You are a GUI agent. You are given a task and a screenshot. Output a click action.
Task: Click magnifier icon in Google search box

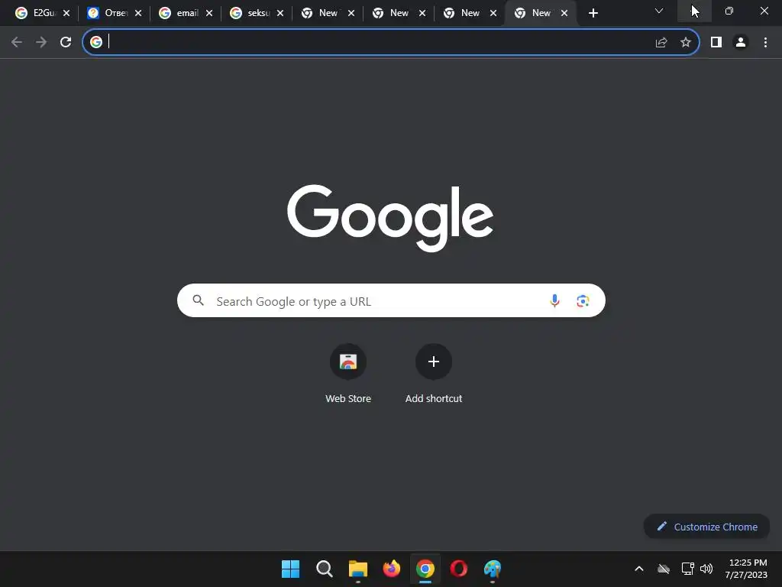[199, 300]
